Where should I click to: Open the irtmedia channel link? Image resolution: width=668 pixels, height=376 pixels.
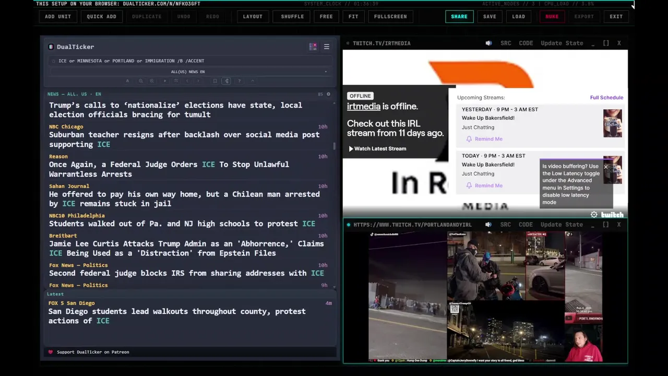pos(364,106)
